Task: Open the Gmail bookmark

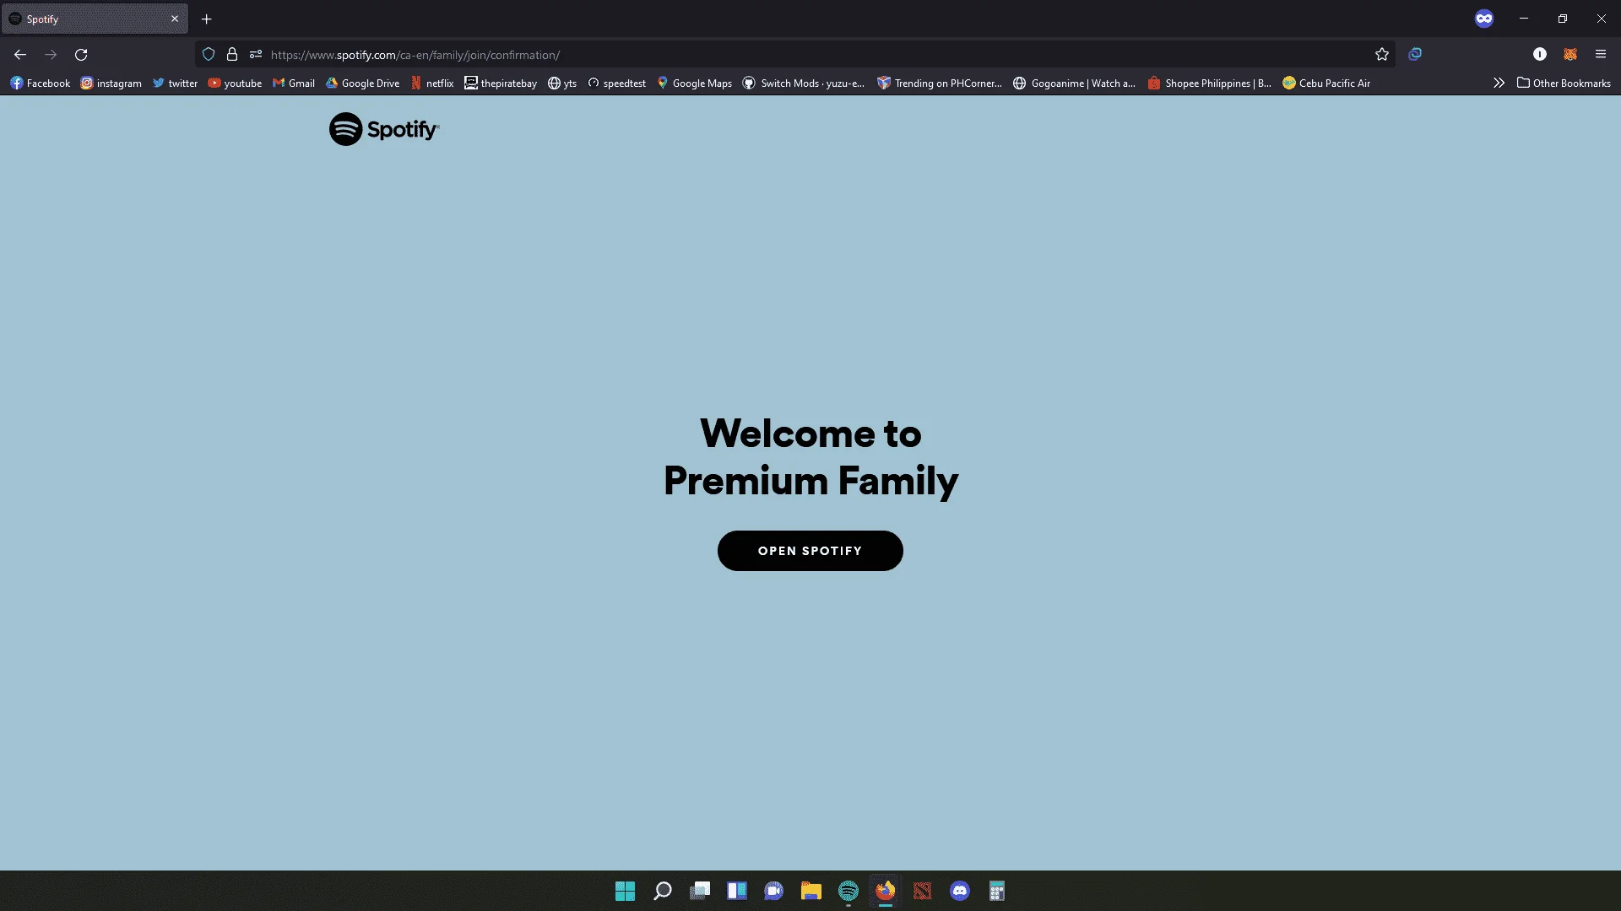Action: (293, 84)
